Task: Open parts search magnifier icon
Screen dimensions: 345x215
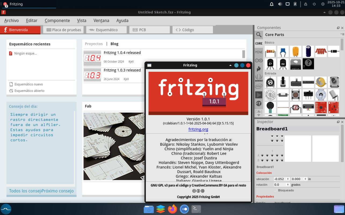Action: [x=259, y=35]
